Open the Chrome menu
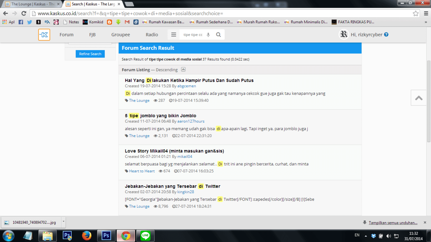The width and height of the screenshot is (431, 242). 425,13
